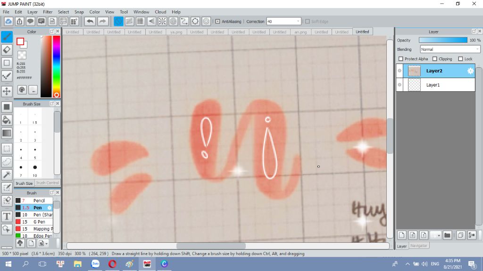This screenshot has height=271, width=483.
Task: Select the Bucket fill tool
Action: (7, 120)
